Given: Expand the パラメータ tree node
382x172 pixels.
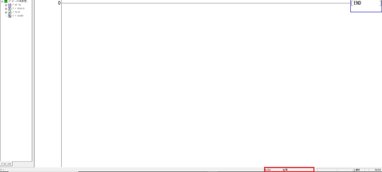Looking at the screenshot, I should point(6,12).
